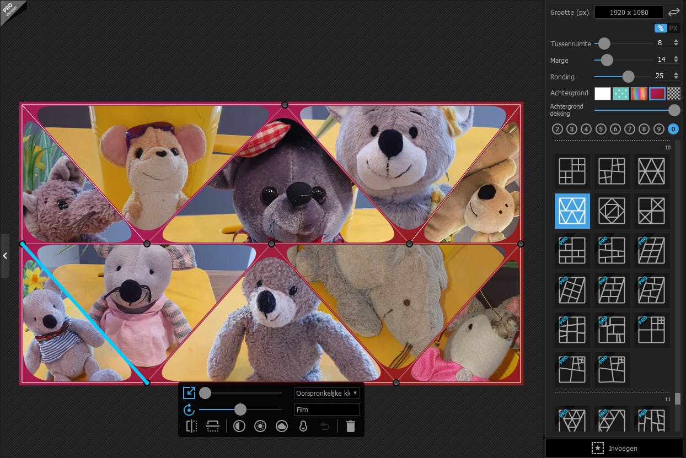Open the brightness adjustment icon
Screen dimensions: 686x458
click(x=260, y=426)
